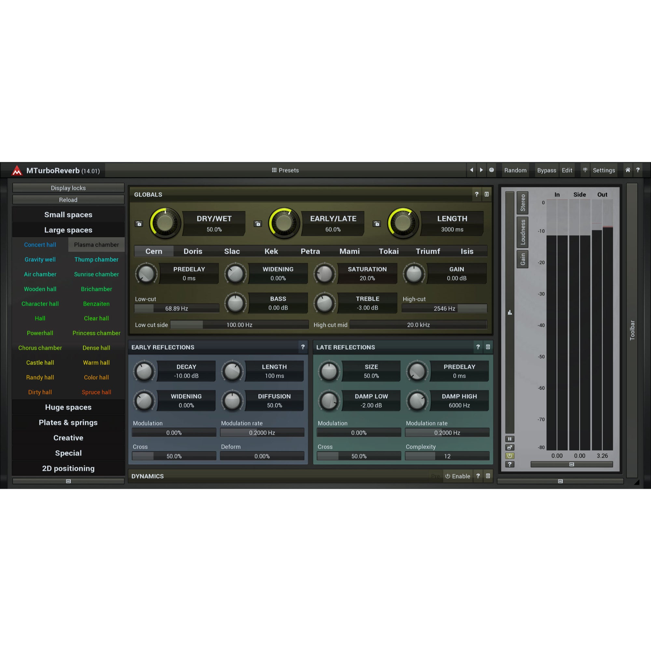The height and width of the screenshot is (651, 651).
Task: Select the Gravity well preset
Action: click(40, 259)
